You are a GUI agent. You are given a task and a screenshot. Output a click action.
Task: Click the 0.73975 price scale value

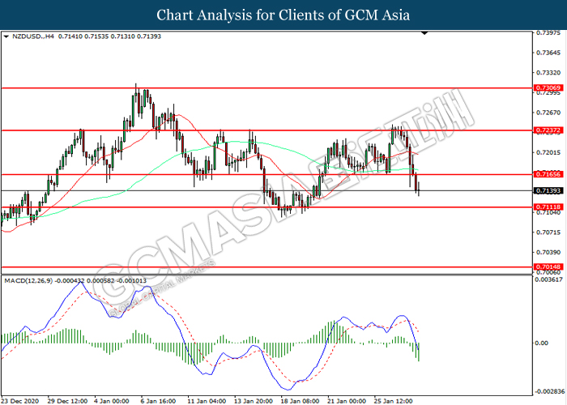tap(548, 33)
